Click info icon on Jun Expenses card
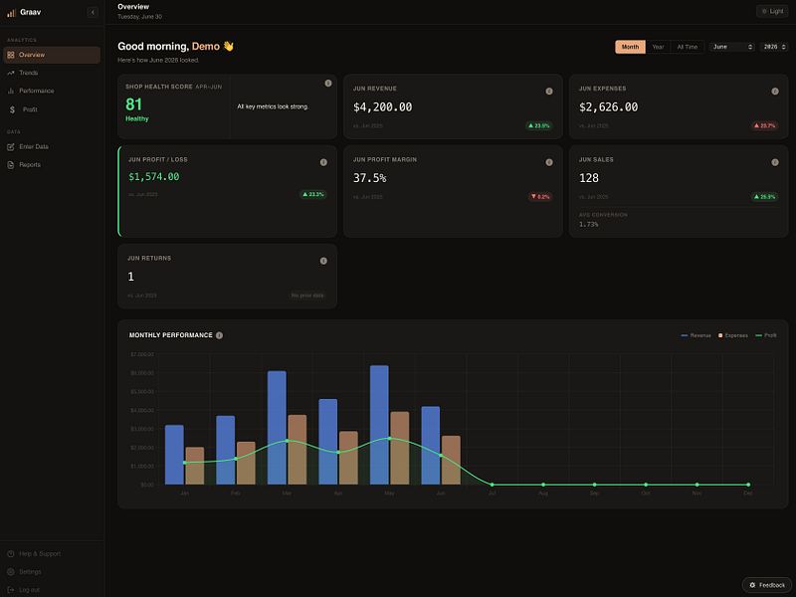Image resolution: width=796 pixels, height=597 pixels. [775, 92]
